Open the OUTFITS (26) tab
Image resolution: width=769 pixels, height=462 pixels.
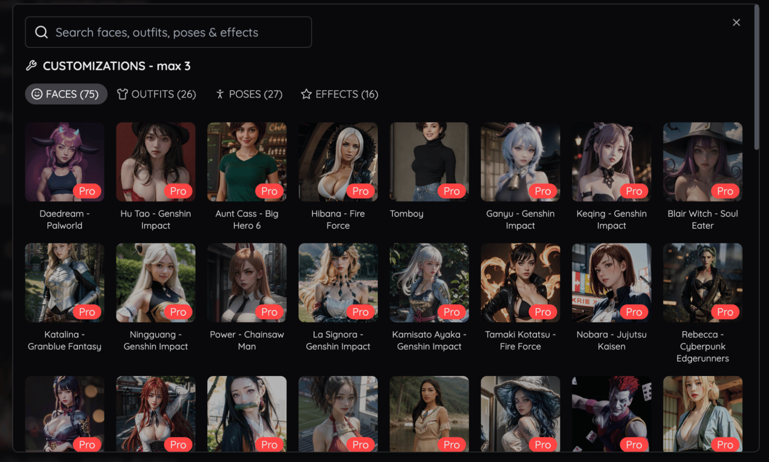coord(157,94)
